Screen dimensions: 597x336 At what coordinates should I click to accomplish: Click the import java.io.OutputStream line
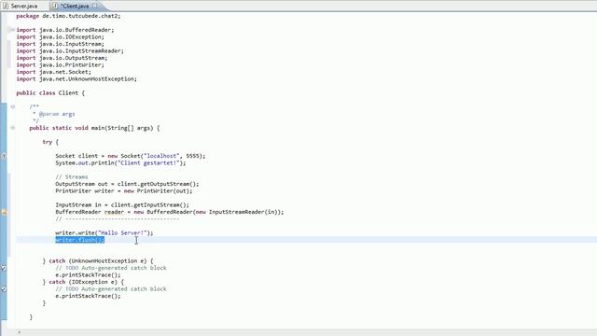tap(62, 58)
